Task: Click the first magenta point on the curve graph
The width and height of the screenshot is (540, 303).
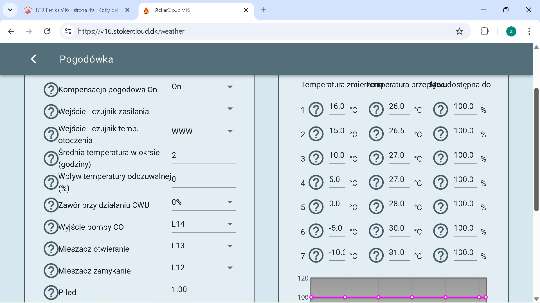Action: pos(311,297)
